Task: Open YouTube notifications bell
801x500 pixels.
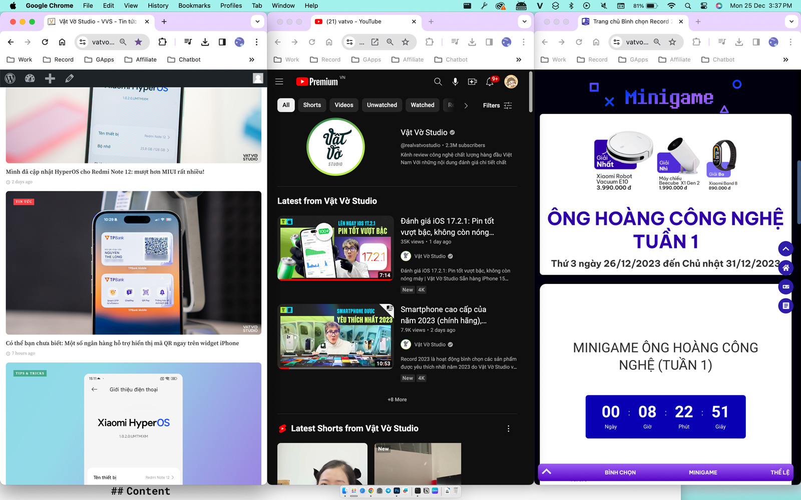Action: click(x=490, y=81)
